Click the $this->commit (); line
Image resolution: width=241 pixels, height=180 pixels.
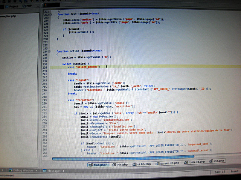click(81, 32)
